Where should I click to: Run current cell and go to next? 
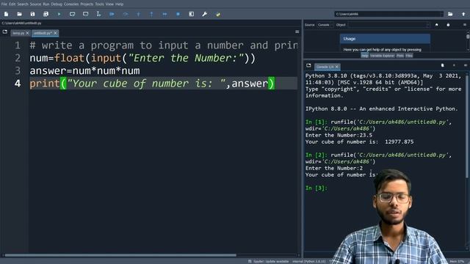click(85, 14)
